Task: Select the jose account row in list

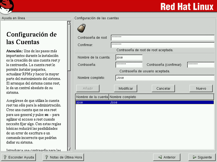Action: pos(144,102)
